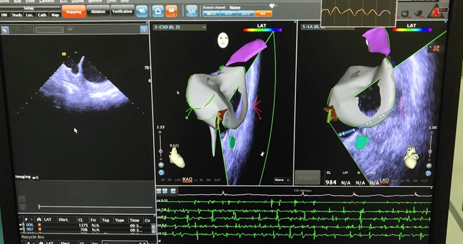
Task: Open the Help menu
Action: [124, 1]
